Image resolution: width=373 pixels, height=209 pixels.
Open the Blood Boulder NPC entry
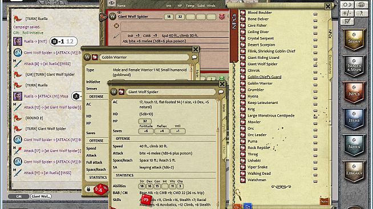260,13
